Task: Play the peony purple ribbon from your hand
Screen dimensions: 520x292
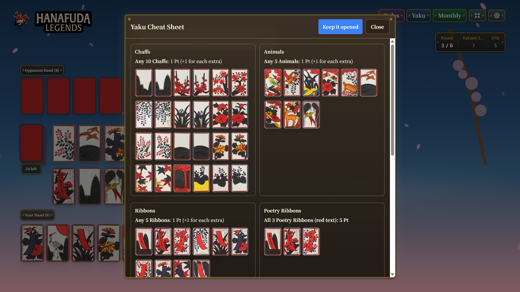Action: click(x=32, y=243)
